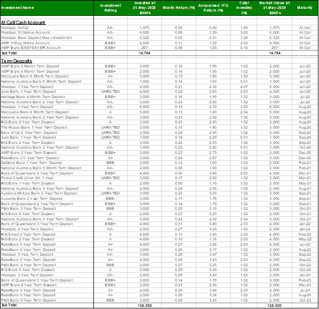The height and width of the screenshot is (309, 319).
Task: Select the 'Annualised YTD Return (%)' header
Action: [x=213, y=8]
